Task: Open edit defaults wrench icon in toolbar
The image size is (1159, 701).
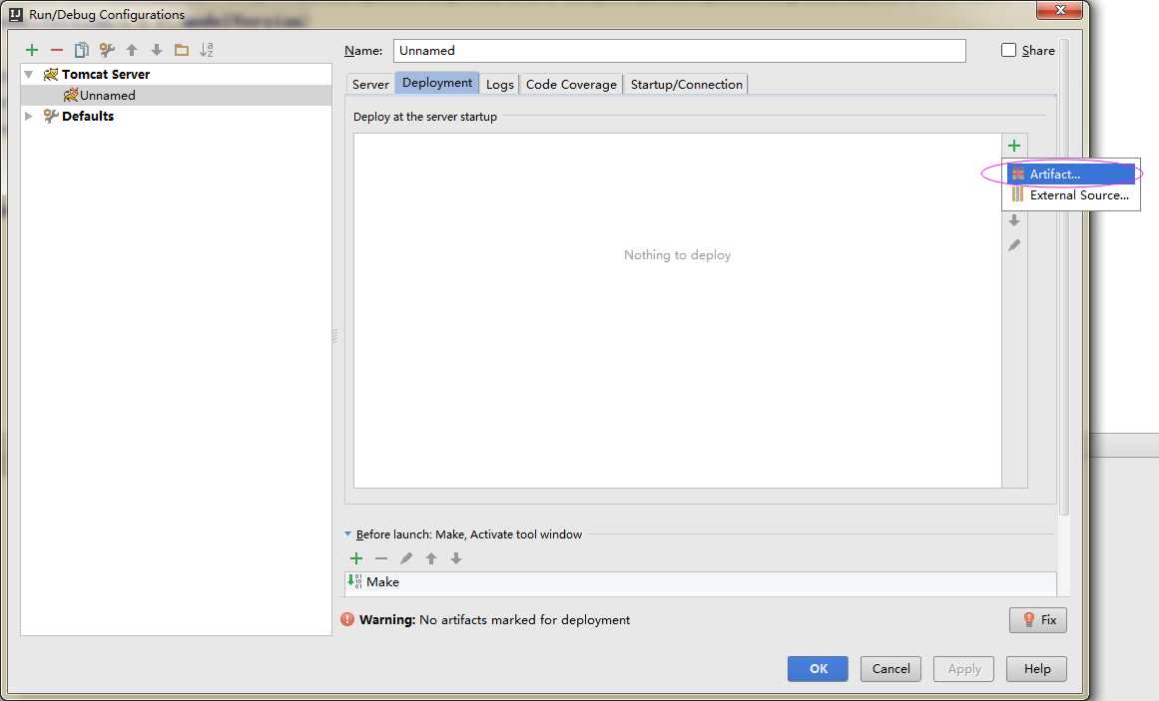Action: (107, 50)
